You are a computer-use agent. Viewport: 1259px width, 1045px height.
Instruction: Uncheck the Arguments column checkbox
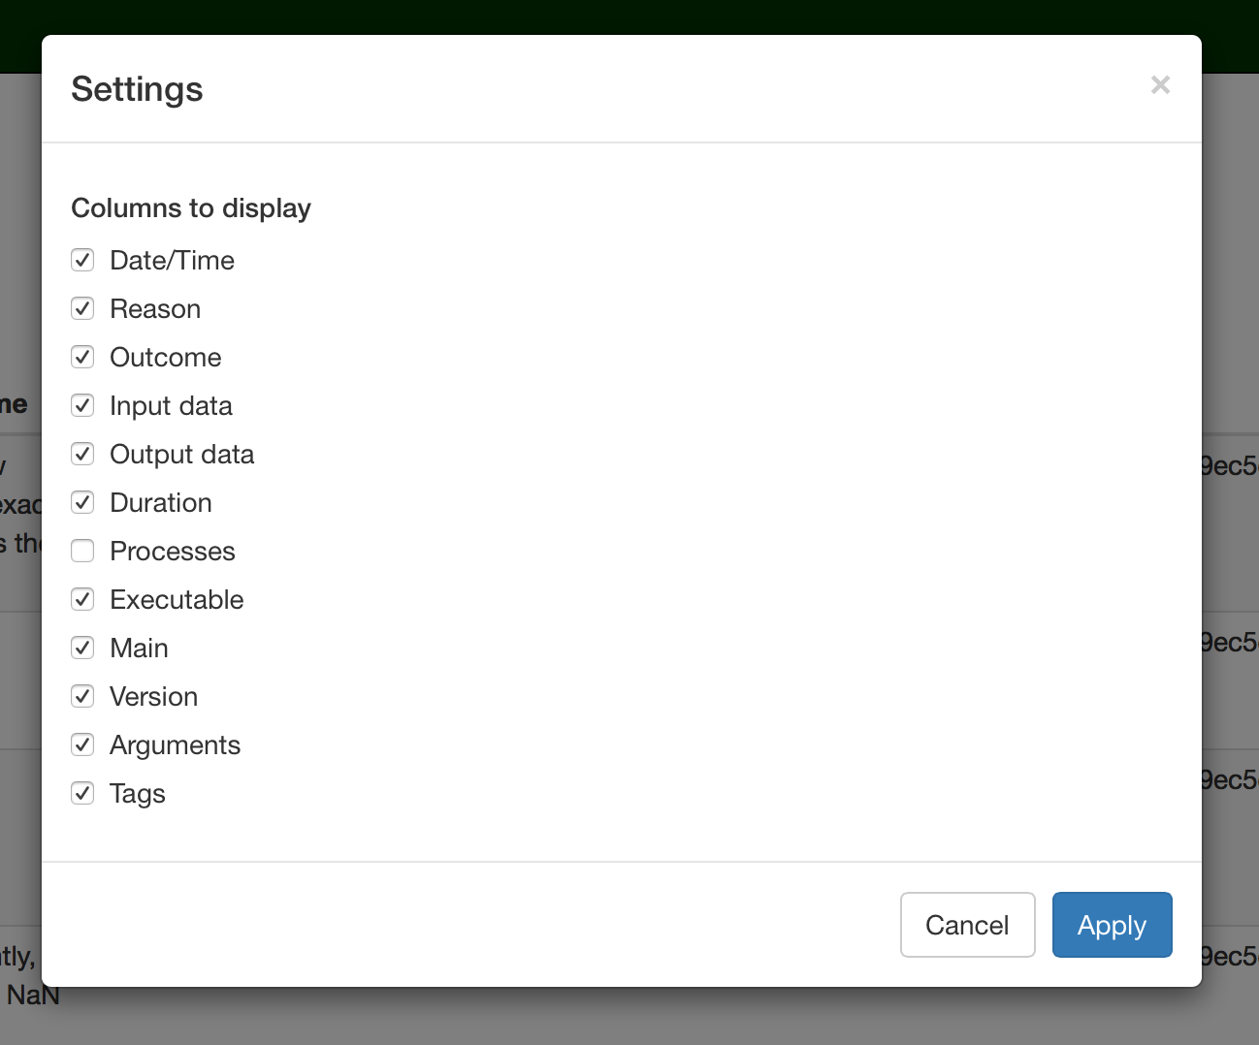tap(82, 744)
